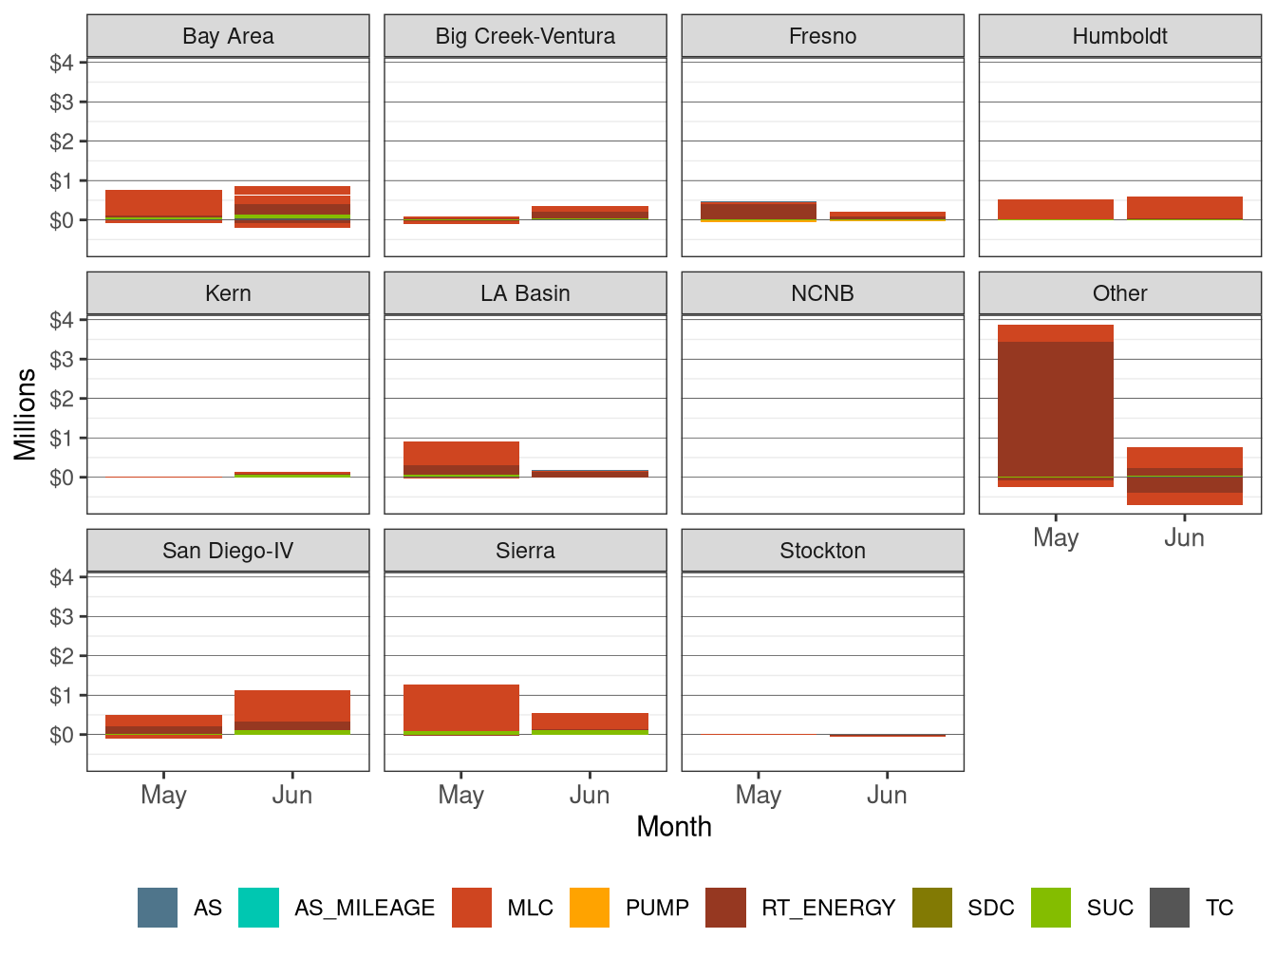Select the RT_ENERGY legend swatch
The width and height of the screenshot is (1276, 957).
(x=726, y=908)
